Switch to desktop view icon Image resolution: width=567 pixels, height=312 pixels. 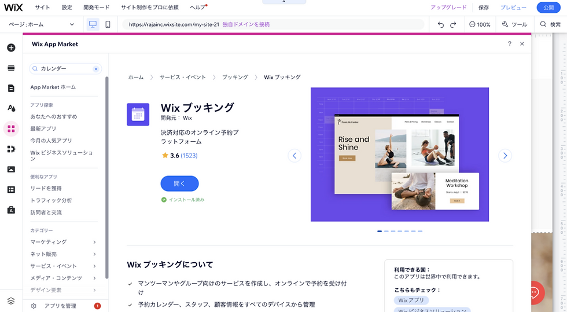93,25
